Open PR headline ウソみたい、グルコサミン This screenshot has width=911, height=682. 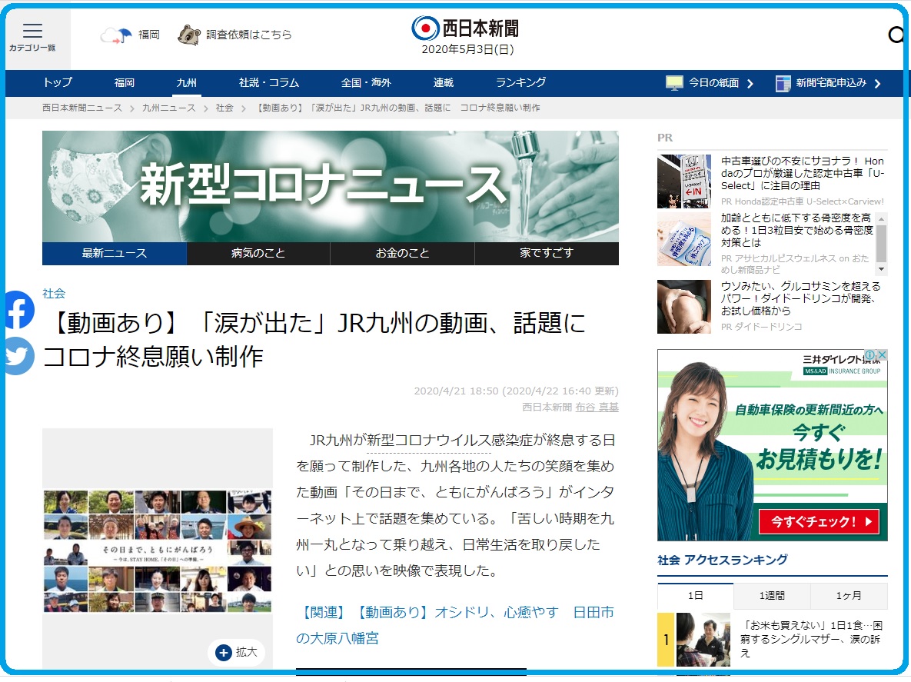pyautogui.click(x=800, y=298)
